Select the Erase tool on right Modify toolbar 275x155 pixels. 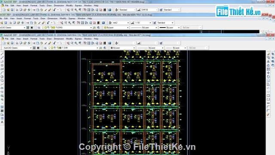coord(268,54)
